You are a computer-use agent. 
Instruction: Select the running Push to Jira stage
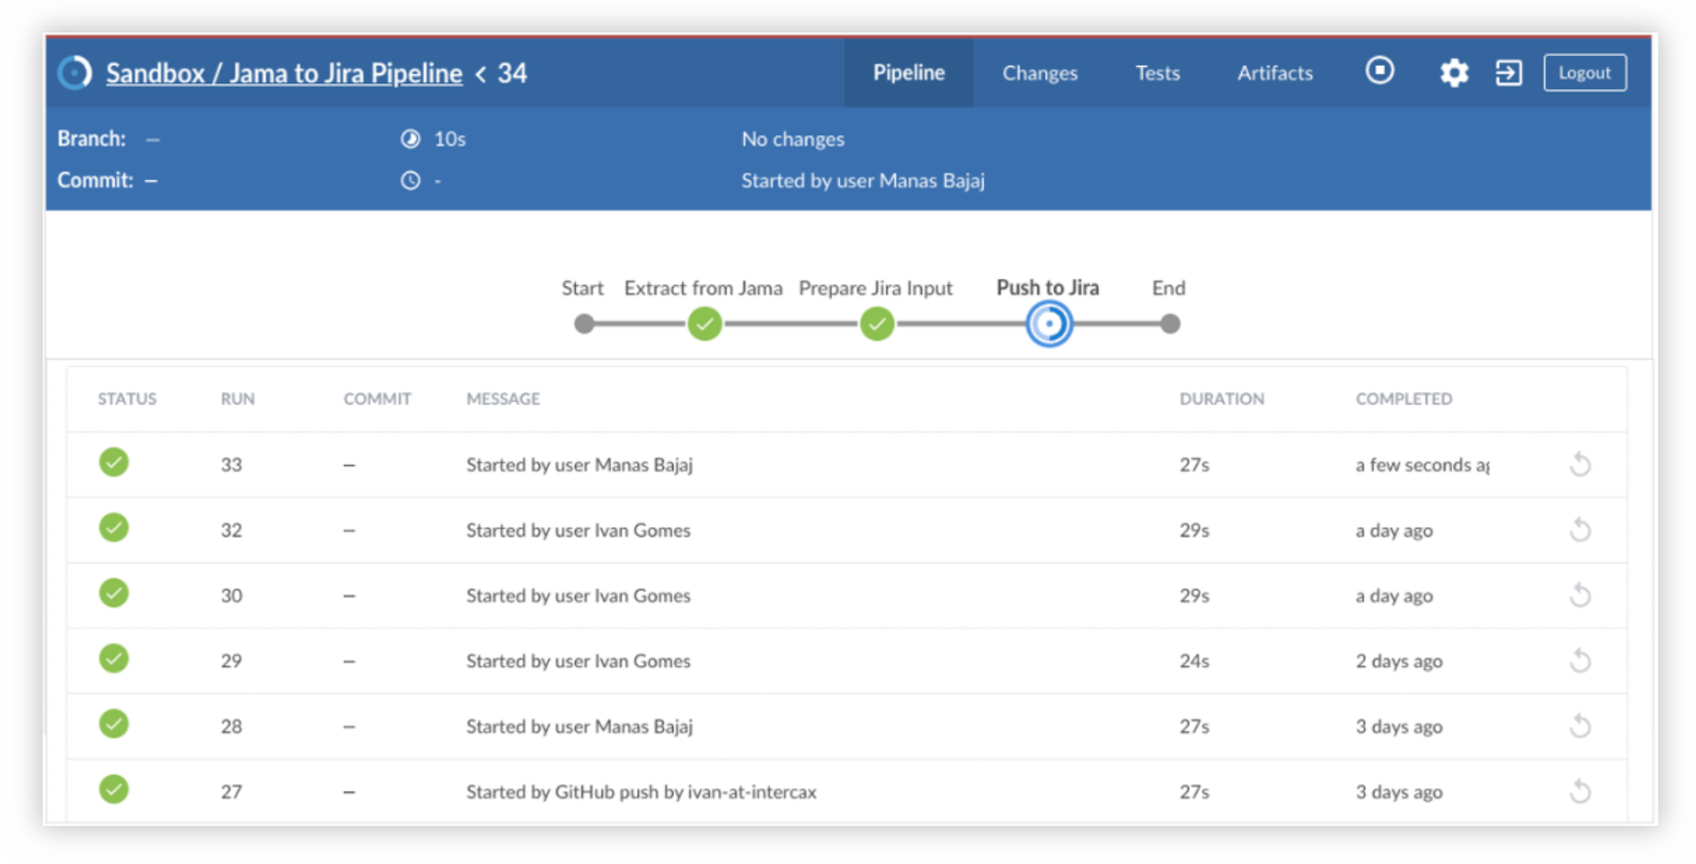pos(1049,324)
